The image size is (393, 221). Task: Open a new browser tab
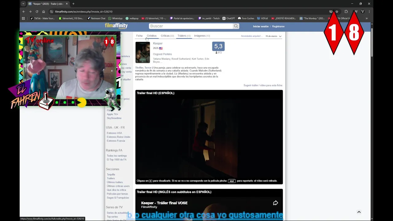73,4
